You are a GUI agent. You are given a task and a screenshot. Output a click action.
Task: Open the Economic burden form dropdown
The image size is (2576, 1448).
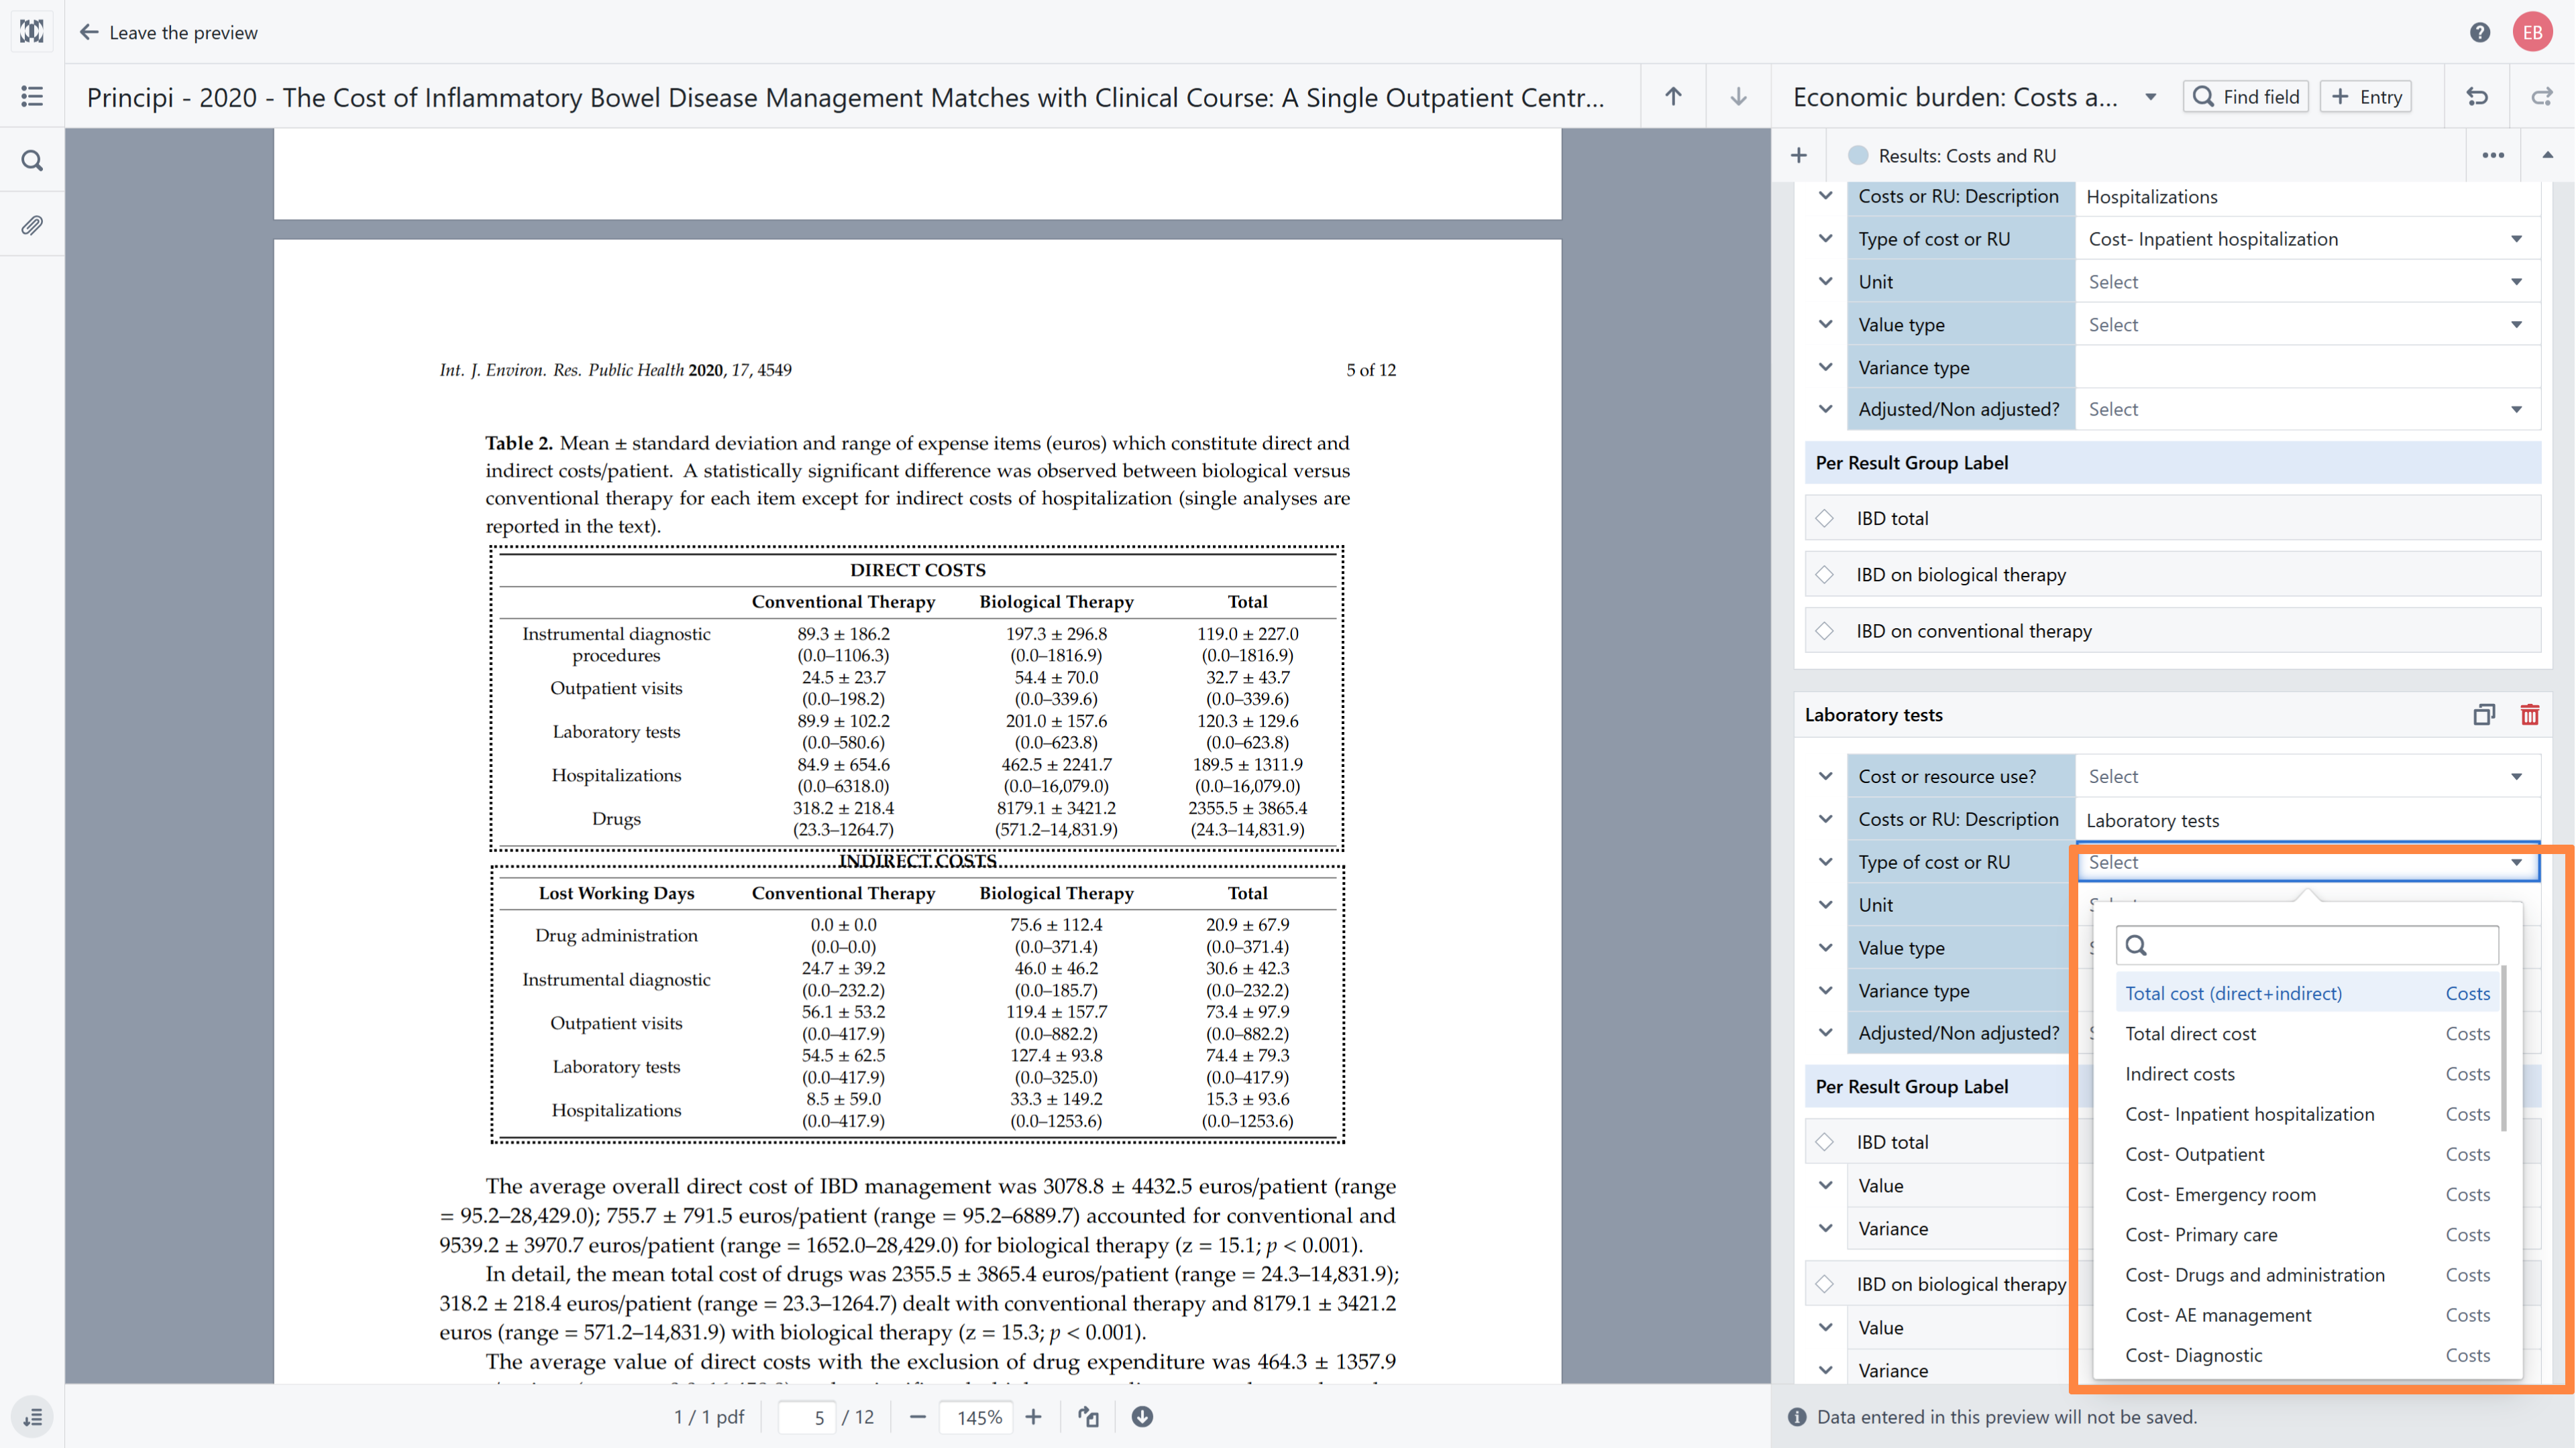pyautogui.click(x=2150, y=97)
